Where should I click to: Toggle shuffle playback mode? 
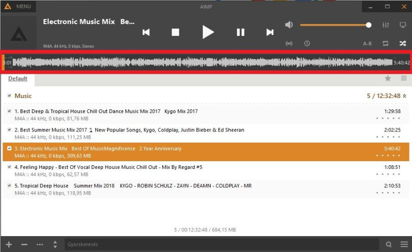(x=403, y=44)
